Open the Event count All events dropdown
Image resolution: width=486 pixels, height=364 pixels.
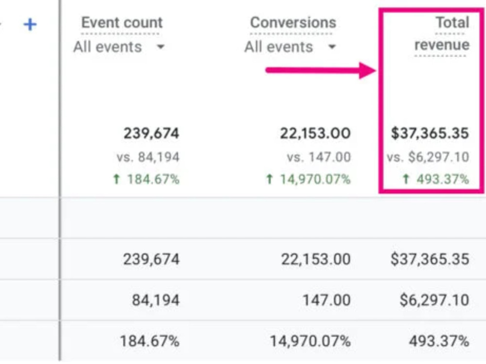(x=119, y=47)
